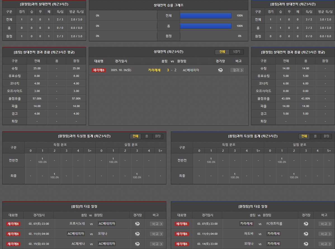Click stadium icon for AC체세나 vs AC베네치아
This screenshot has width=335, height=249.
[x=137, y=244]
